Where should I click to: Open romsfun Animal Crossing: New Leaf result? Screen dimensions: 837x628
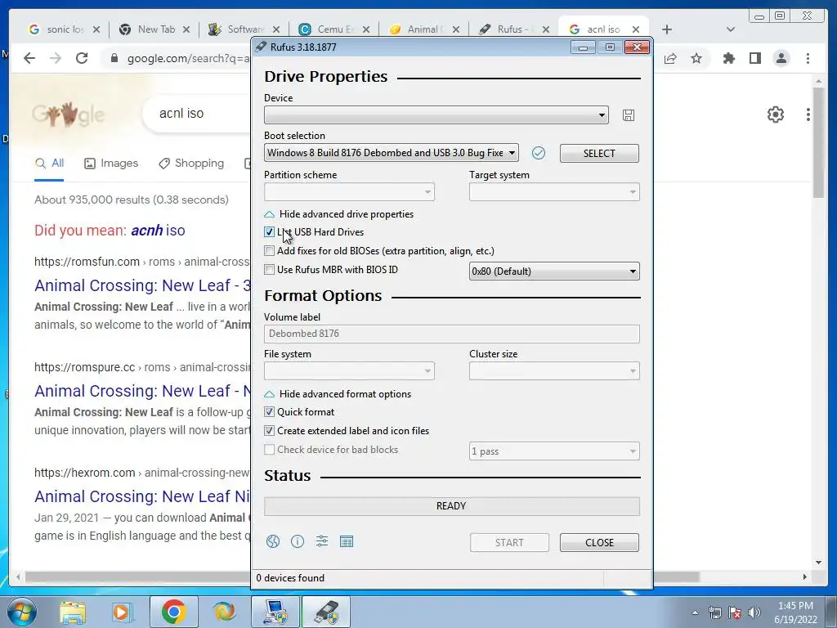pyautogui.click(x=142, y=285)
